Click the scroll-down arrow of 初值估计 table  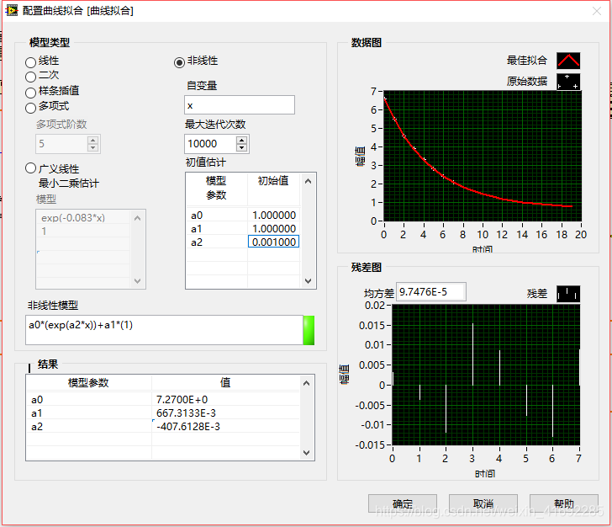(x=308, y=280)
